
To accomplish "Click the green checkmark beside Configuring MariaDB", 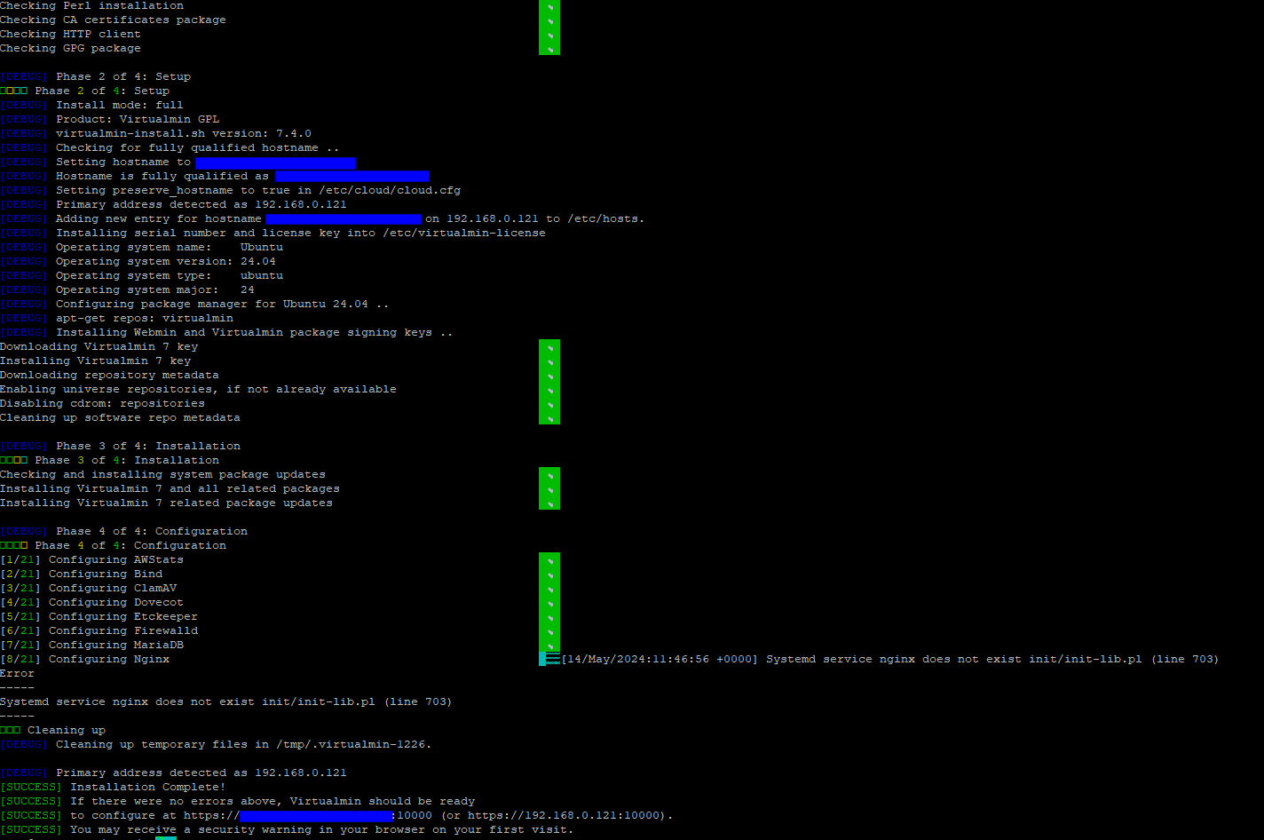I will click(x=549, y=645).
